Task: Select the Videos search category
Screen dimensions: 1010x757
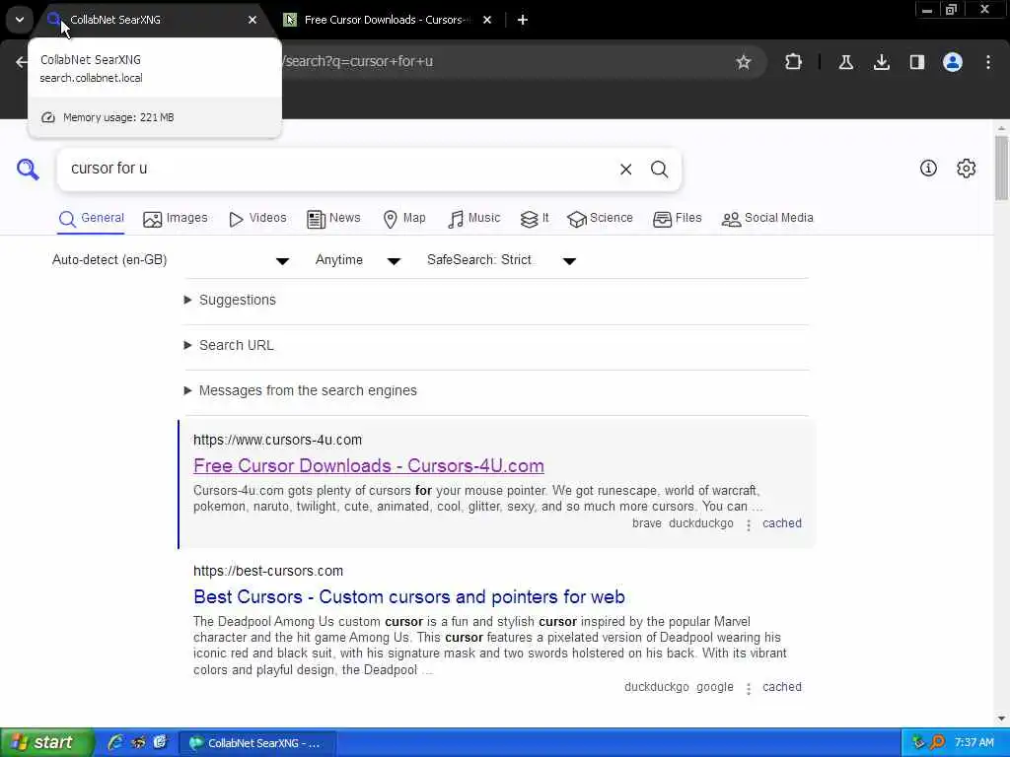Action: point(257,218)
